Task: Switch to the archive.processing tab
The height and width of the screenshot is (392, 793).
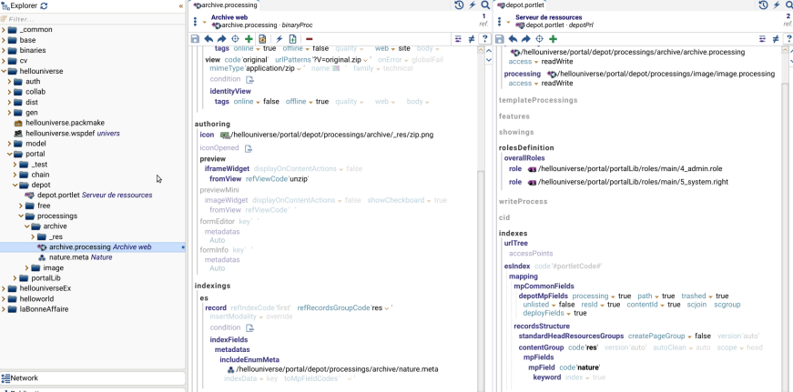Action: coord(228,5)
